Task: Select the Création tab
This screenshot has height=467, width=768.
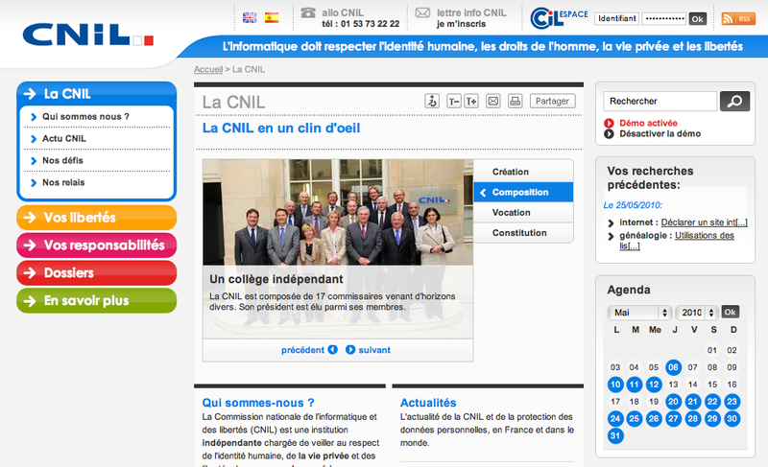Action: (x=523, y=172)
